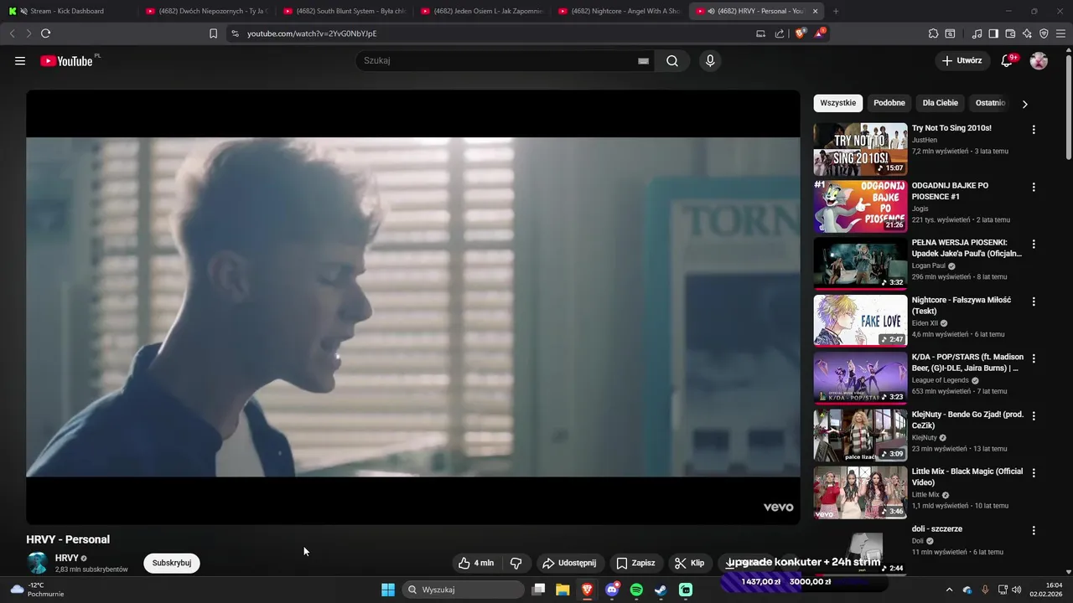Open the Brave Wallet icon
Screen dimensions: 1073x603
(1010, 33)
